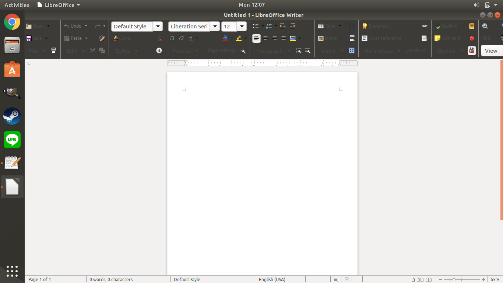Click the Undo arrow icon
This screenshot has width=503, height=283.
67,26
